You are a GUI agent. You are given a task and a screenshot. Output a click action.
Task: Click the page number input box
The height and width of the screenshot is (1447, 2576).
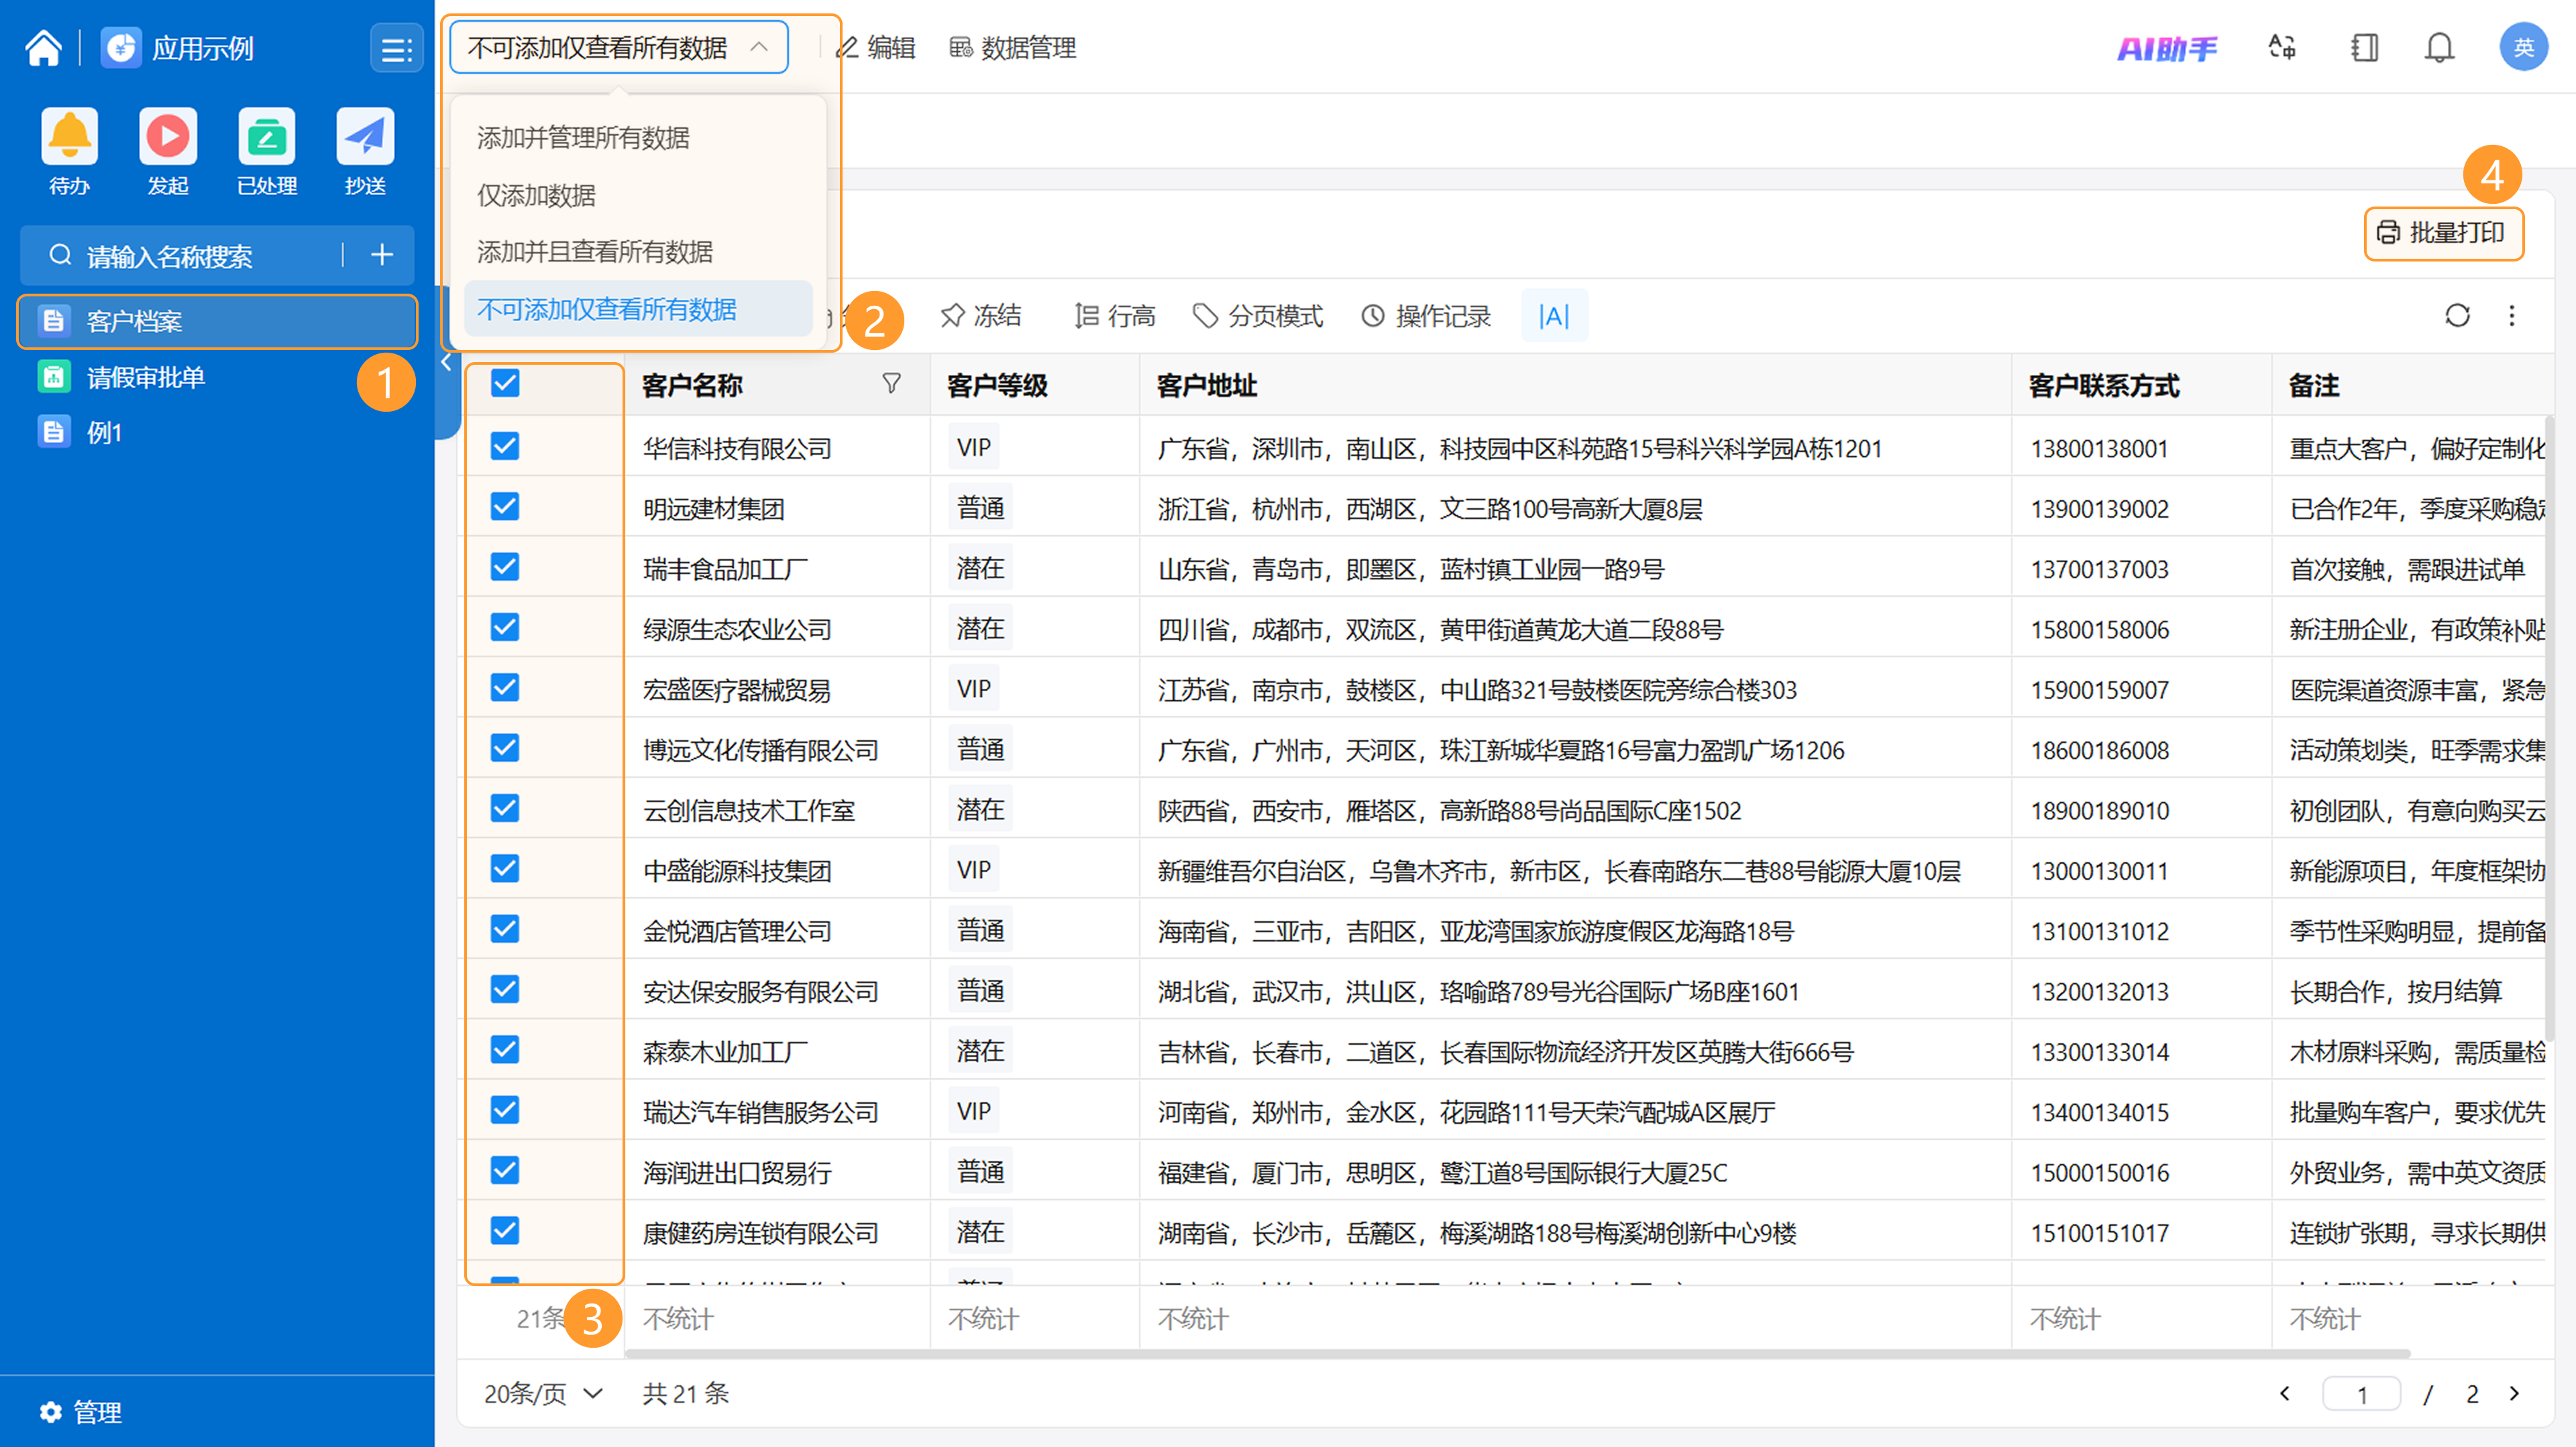pyautogui.click(x=2361, y=1393)
